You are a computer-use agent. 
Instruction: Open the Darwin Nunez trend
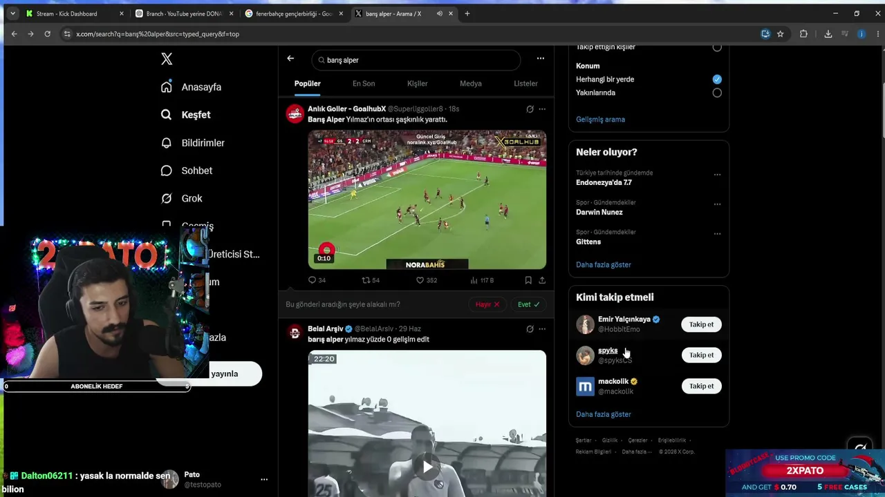[x=599, y=213]
